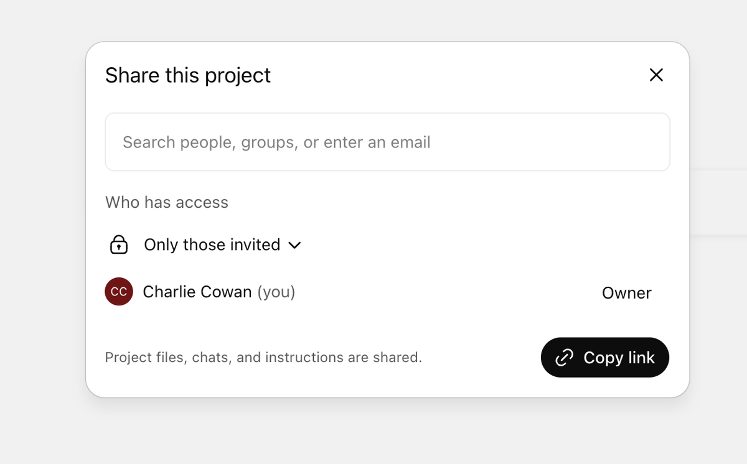Click the shared files disclaimer text
This screenshot has height=464, width=747.
263,357
